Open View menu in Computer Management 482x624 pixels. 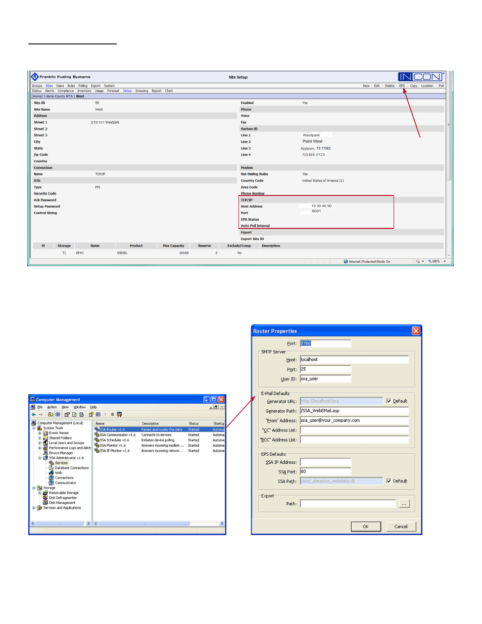(x=65, y=407)
